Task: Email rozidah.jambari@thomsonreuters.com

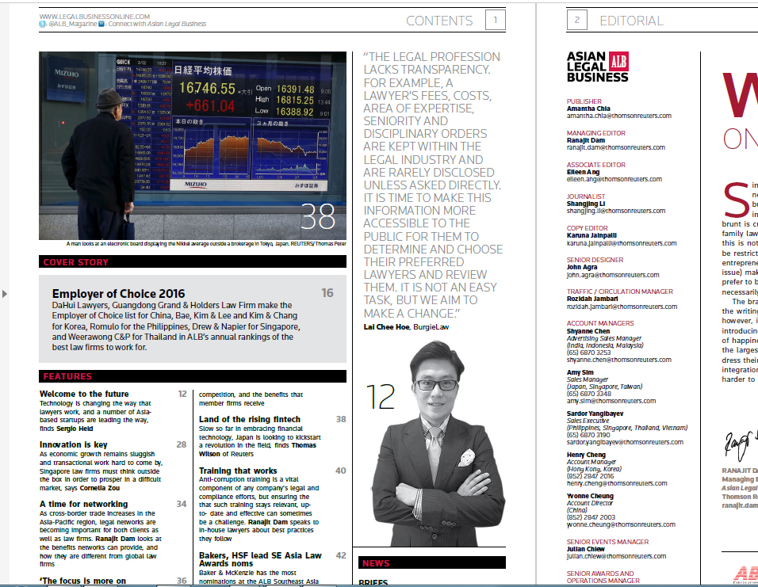Action: click(x=622, y=307)
